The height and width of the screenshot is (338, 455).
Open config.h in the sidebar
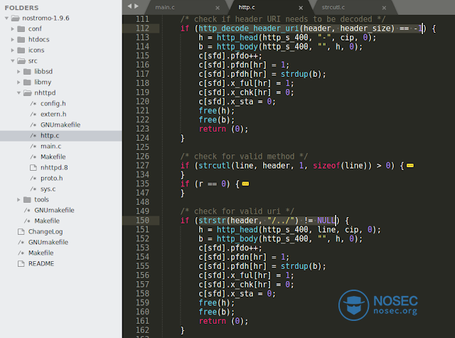coord(53,104)
